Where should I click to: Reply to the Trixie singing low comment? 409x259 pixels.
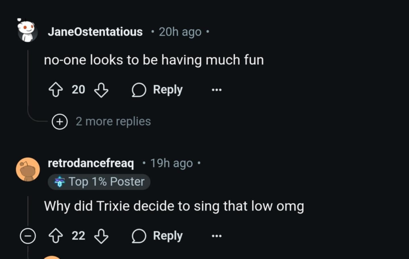click(157, 236)
